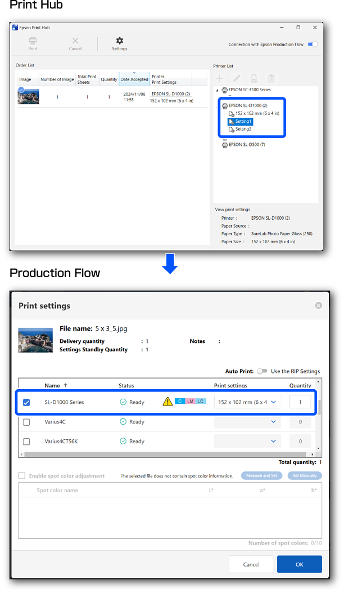Click the OK button
This screenshot has height=593, width=344.
click(299, 564)
